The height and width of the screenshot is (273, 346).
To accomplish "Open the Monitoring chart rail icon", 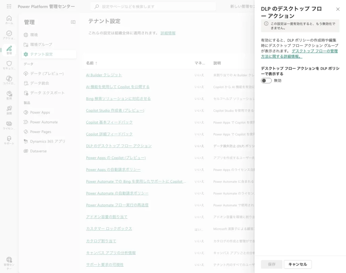I will (9, 95).
